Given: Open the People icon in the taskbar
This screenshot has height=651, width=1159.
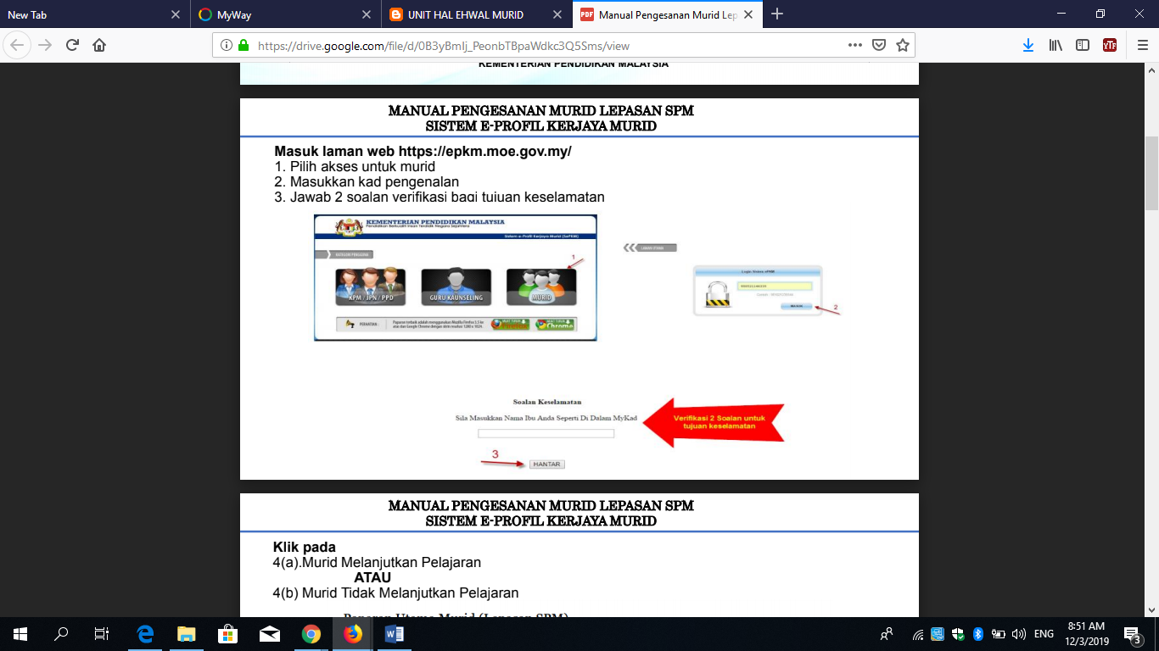Looking at the screenshot, I should (x=887, y=633).
